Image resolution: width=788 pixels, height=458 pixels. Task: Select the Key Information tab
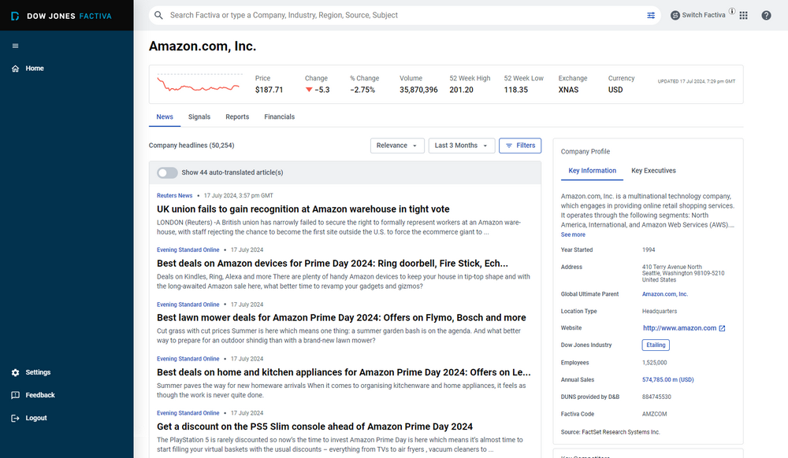coord(592,171)
